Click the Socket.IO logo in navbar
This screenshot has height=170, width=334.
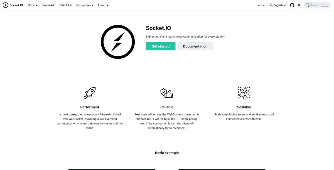5,5
